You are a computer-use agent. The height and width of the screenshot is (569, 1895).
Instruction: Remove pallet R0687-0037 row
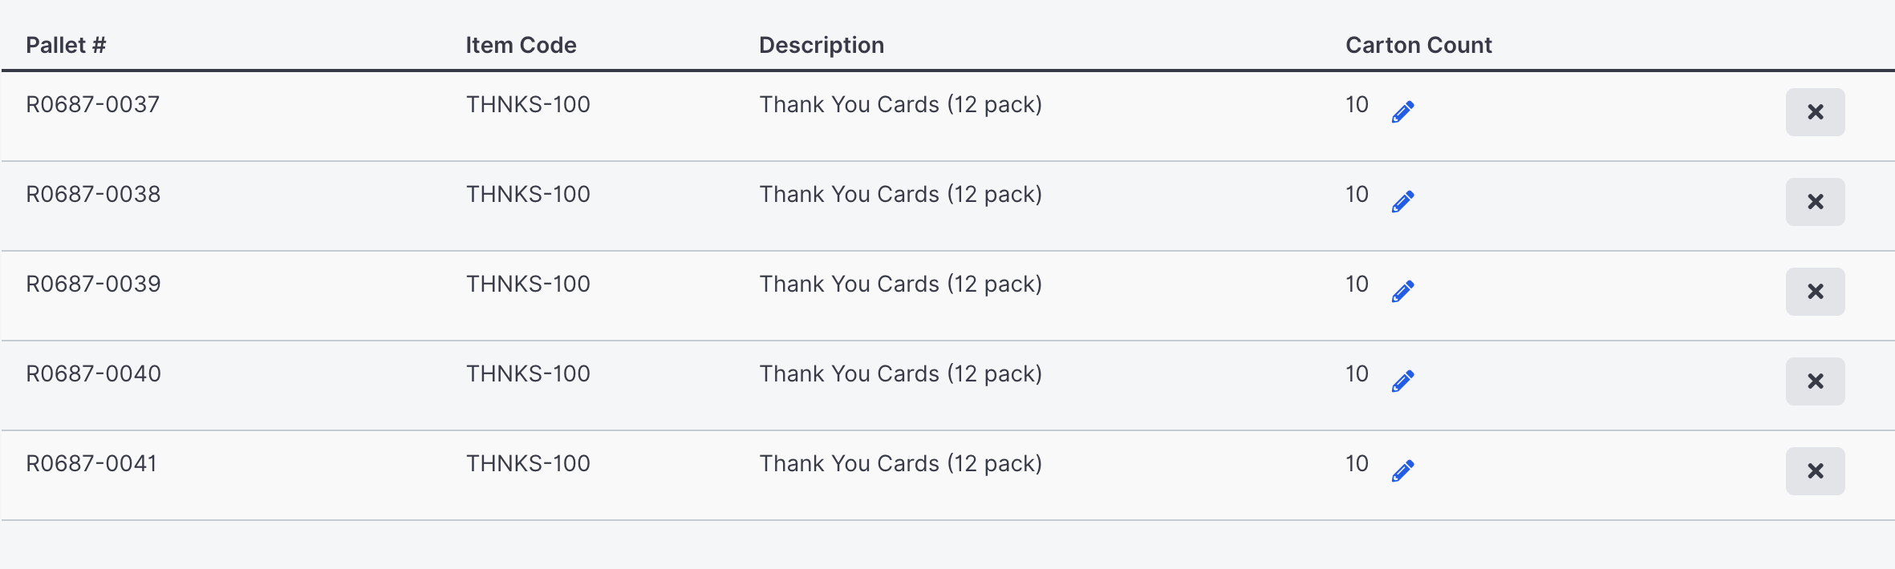pos(1815,112)
